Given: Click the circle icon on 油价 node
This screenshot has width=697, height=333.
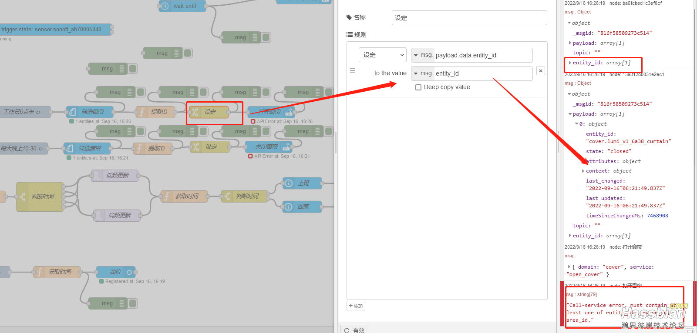Looking at the screenshot, I should 129,272.
